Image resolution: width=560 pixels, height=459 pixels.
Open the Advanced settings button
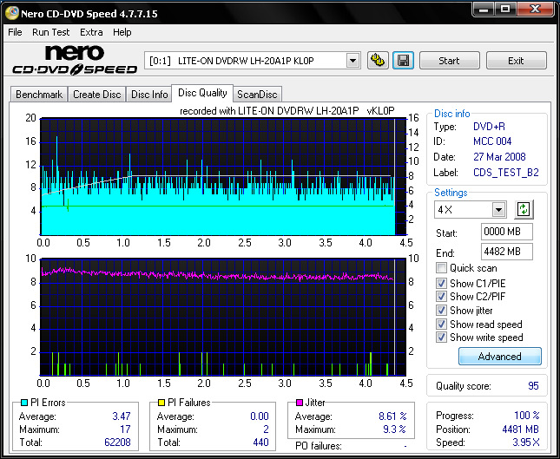499,357
